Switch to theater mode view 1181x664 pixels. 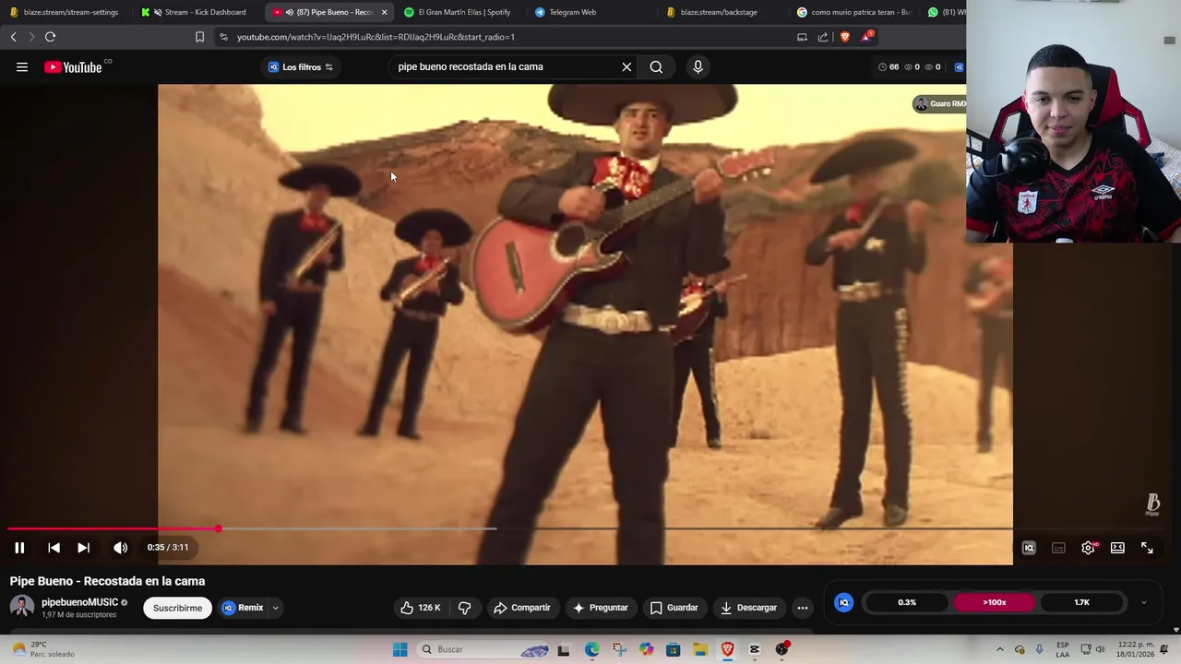(1117, 548)
